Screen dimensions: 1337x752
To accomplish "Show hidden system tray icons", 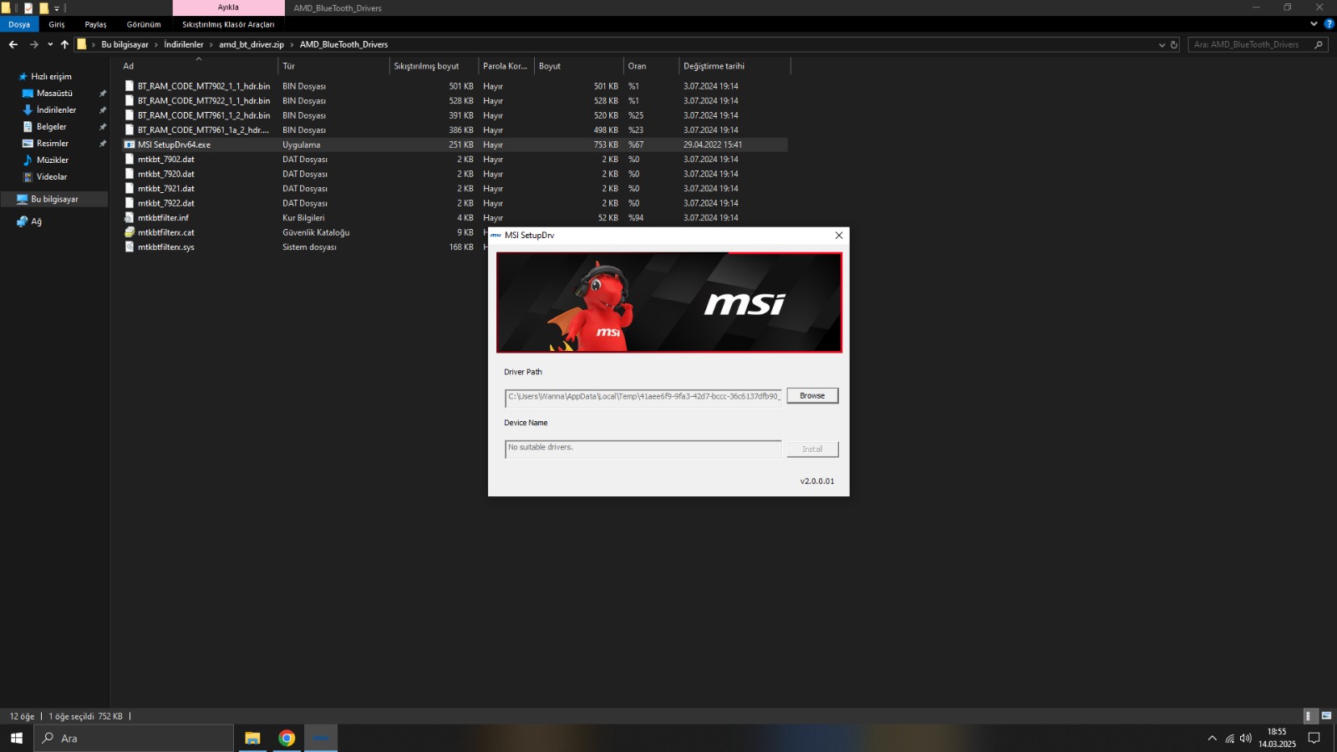I will [1212, 738].
